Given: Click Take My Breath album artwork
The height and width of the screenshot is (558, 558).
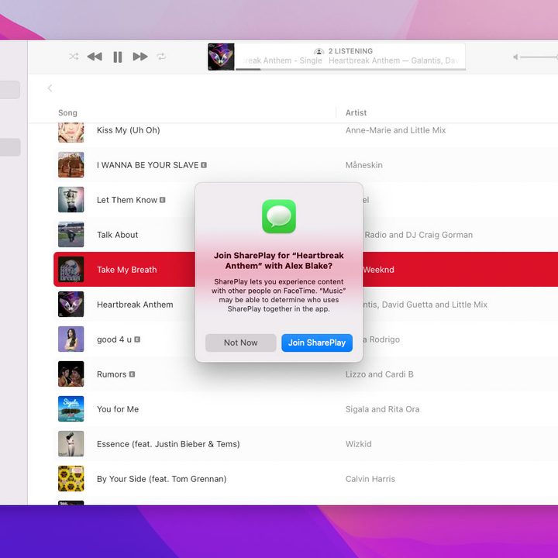Looking at the screenshot, I should (x=71, y=270).
